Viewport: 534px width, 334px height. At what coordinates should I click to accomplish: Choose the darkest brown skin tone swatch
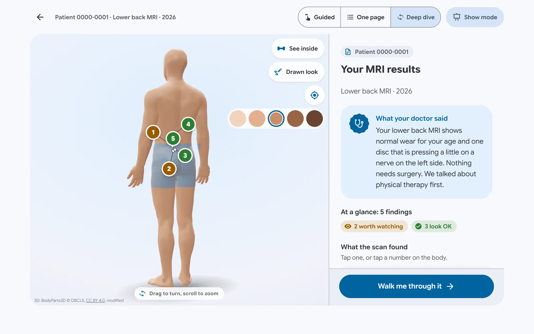click(x=314, y=119)
